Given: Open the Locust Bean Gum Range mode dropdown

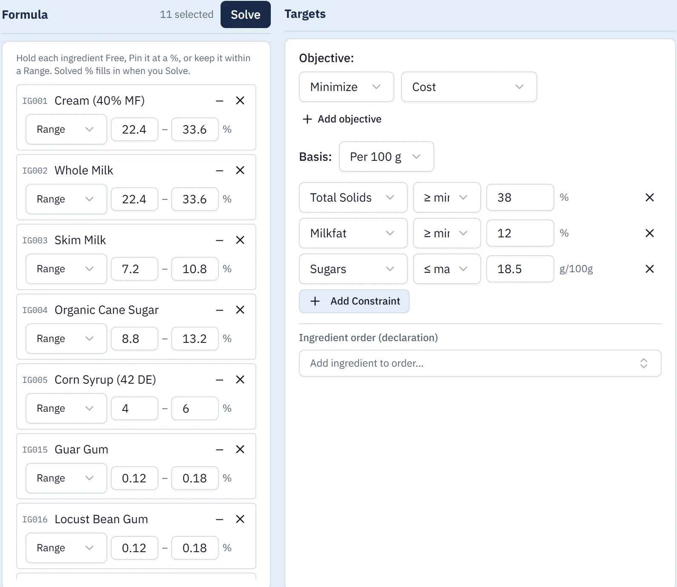Looking at the screenshot, I should (x=66, y=548).
